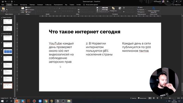Click the YouTube copyright text block

click(61, 53)
